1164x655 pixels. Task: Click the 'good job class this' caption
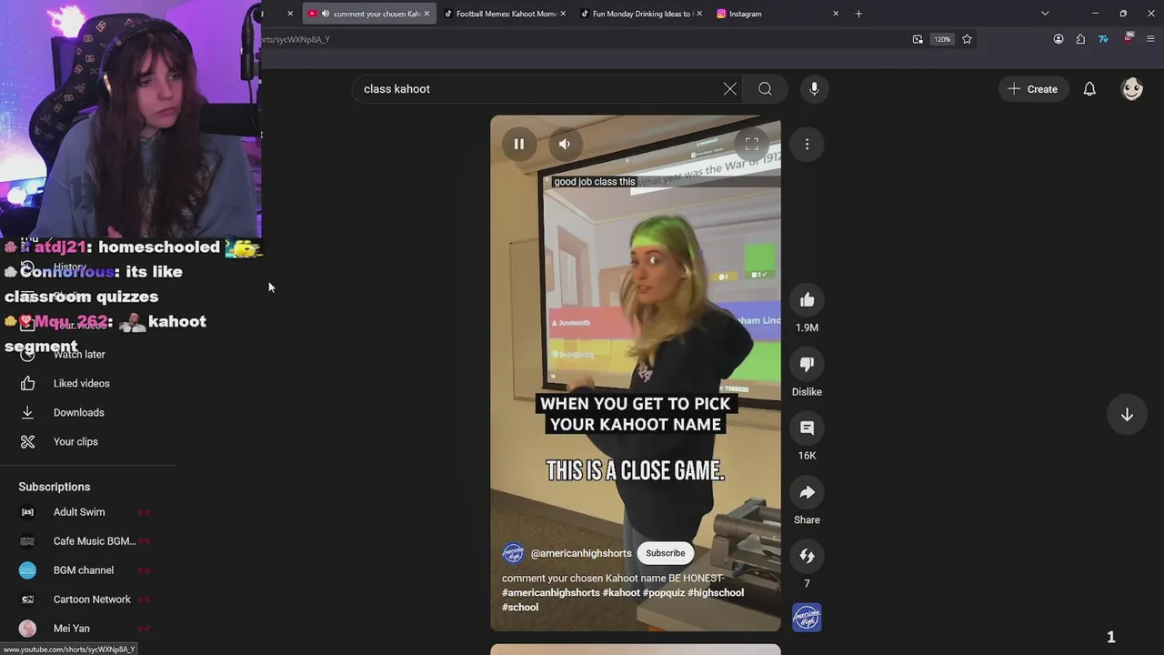[595, 182]
